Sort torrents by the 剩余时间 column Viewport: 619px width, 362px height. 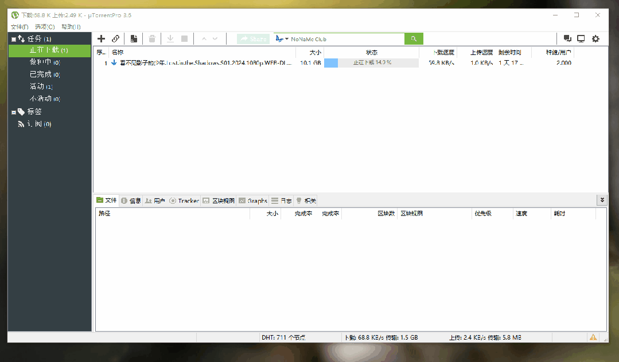[x=513, y=53]
